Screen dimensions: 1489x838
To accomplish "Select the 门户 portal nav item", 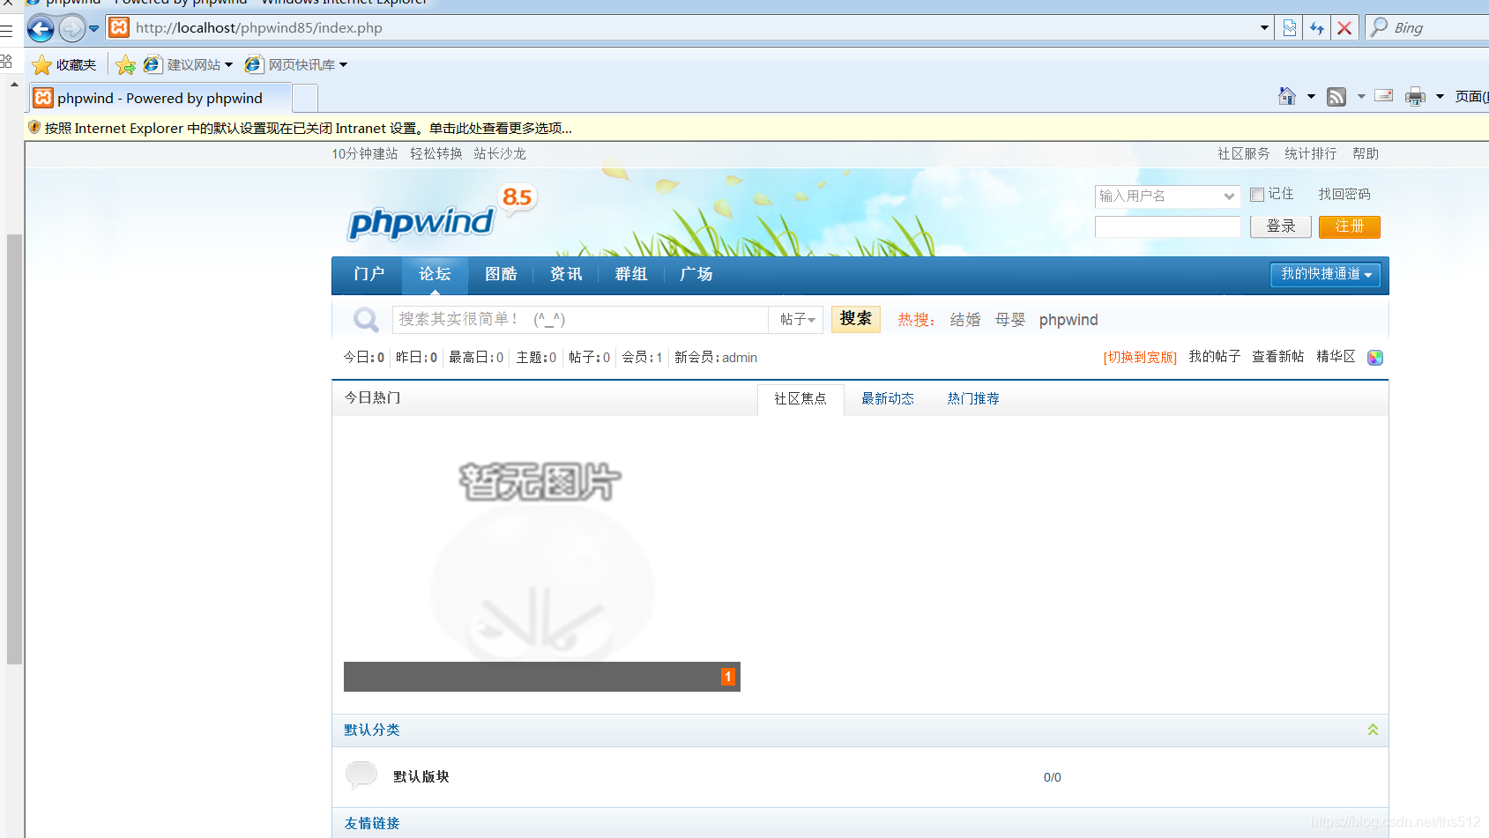I will click(369, 274).
